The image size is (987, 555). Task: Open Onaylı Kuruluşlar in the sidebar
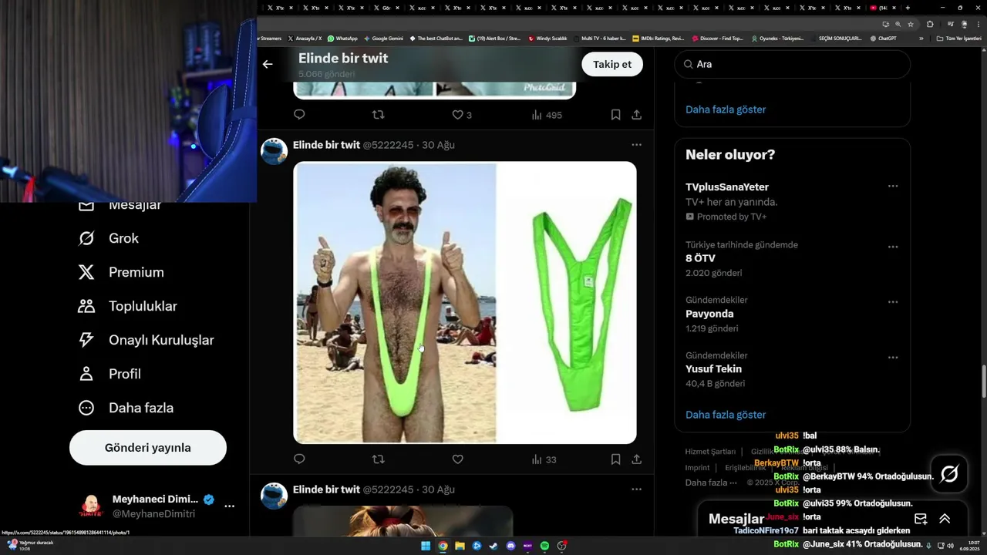point(147,340)
